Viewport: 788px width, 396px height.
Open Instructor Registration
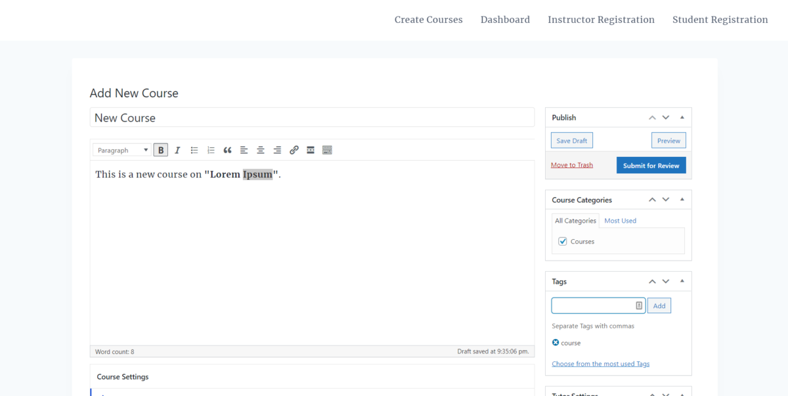601,20
